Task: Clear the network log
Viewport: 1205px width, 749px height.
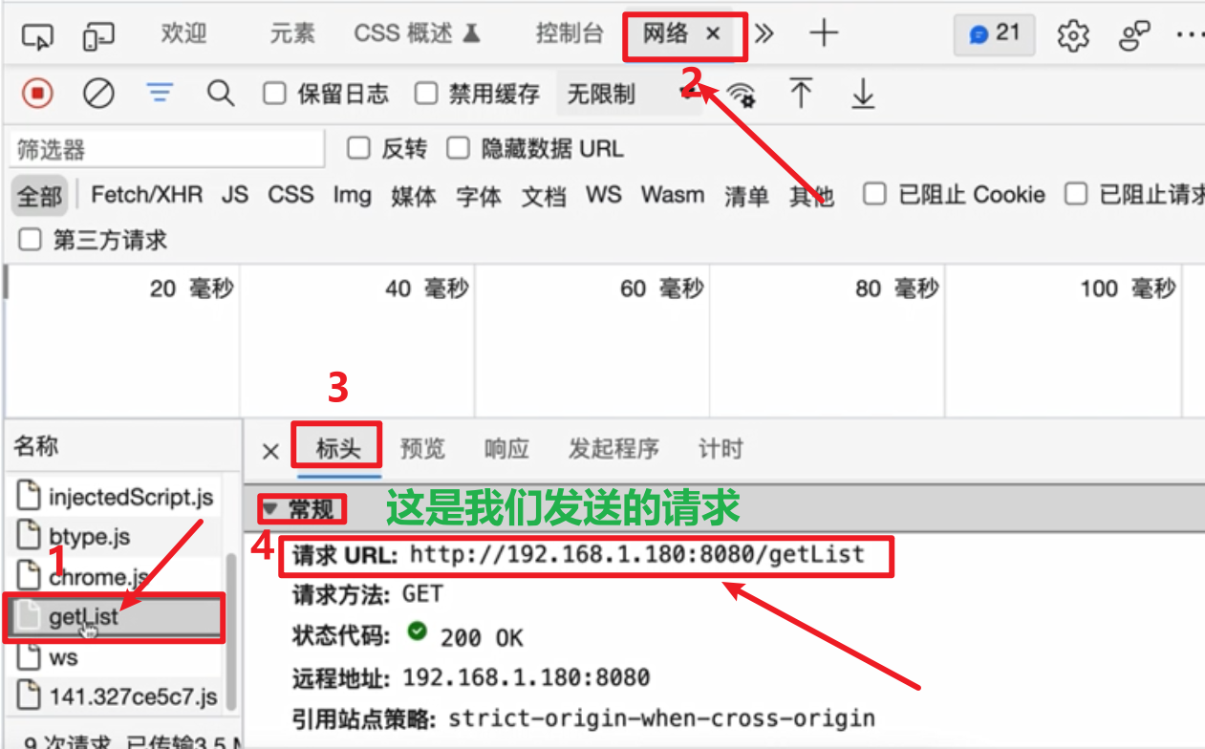Action: coord(98,93)
